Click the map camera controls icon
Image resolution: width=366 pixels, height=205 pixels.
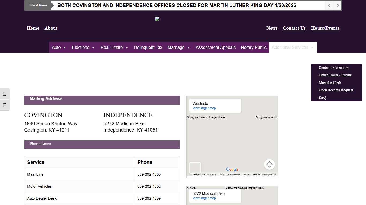[x=269, y=164]
